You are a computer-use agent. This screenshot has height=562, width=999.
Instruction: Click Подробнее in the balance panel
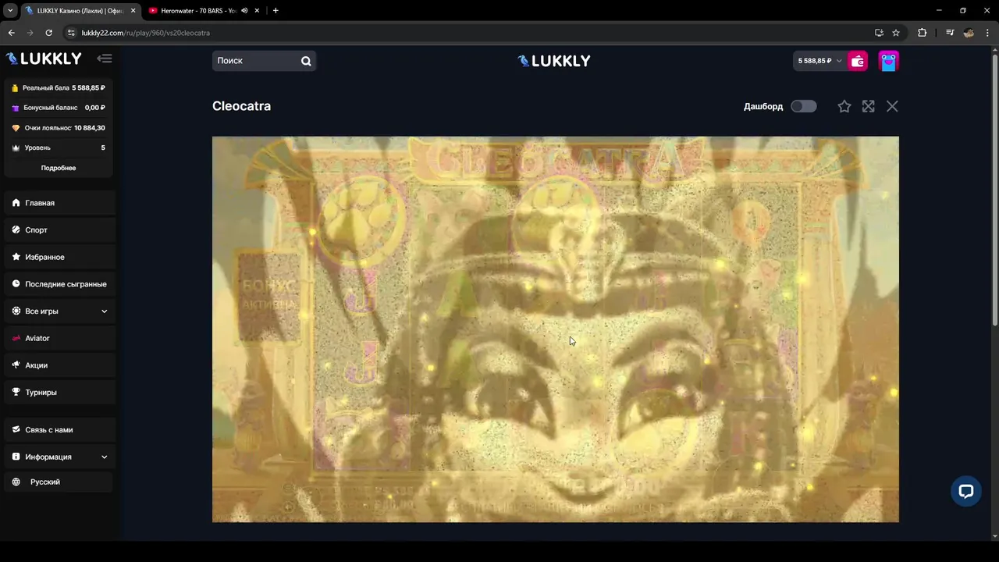point(59,168)
